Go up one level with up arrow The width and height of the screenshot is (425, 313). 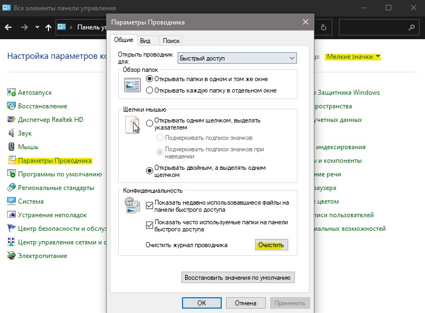pos(48,27)
